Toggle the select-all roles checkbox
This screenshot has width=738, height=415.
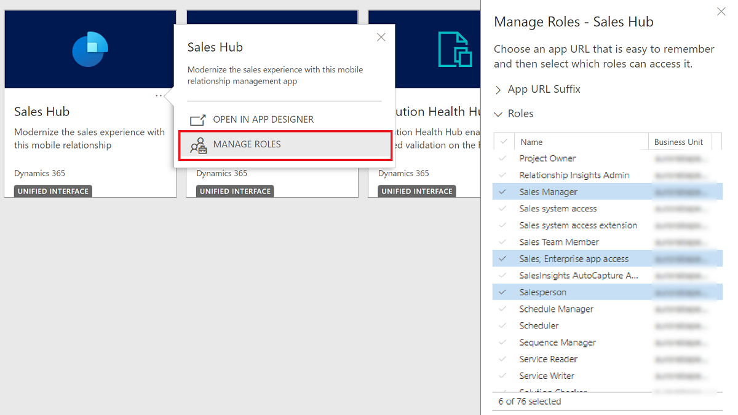click(x=504, y=142)
